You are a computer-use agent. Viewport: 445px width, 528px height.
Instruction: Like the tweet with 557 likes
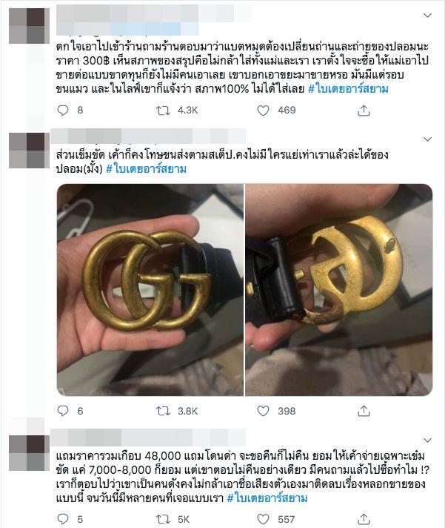point(263,519)
